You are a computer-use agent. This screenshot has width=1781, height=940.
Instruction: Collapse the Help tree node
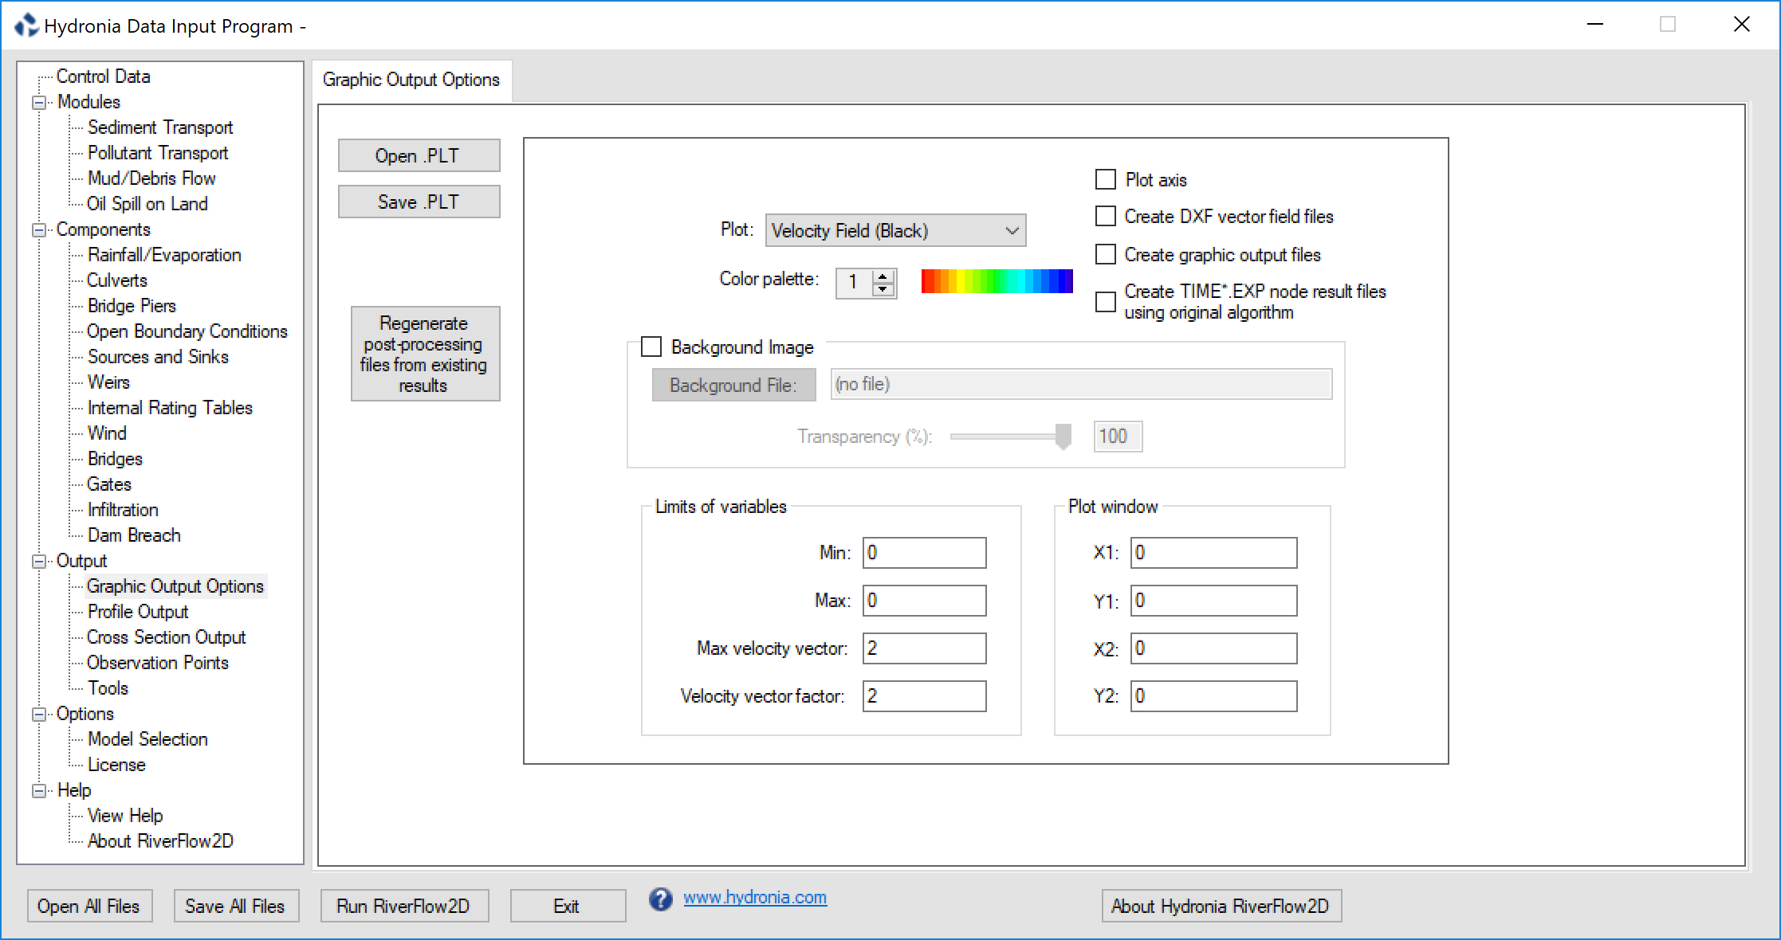[x=38, y=791]
